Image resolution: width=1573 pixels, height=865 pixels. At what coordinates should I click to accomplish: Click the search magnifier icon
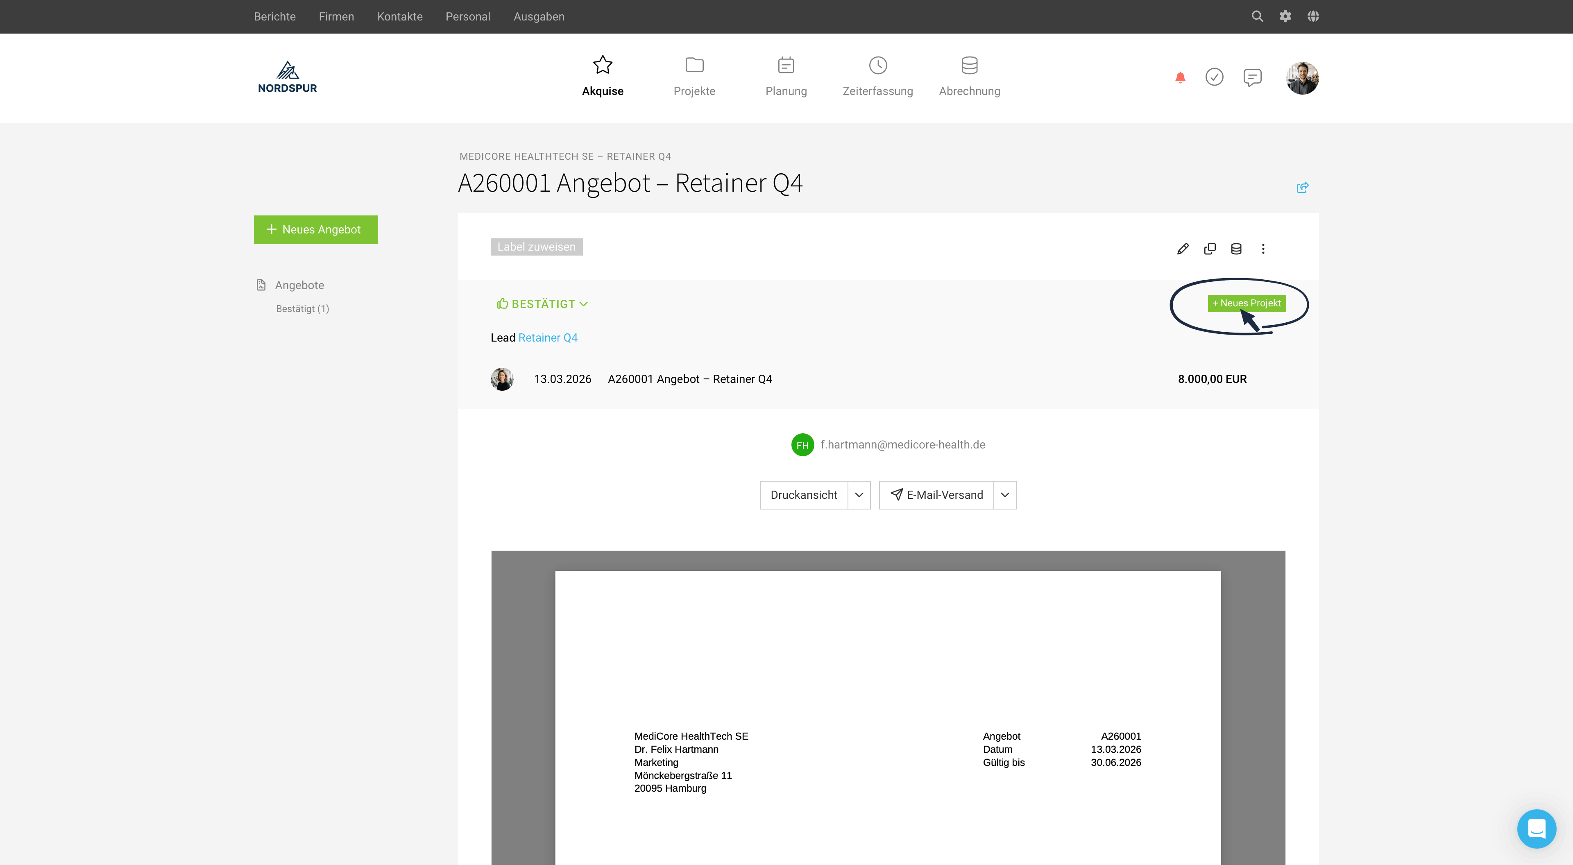point(1257,16)
